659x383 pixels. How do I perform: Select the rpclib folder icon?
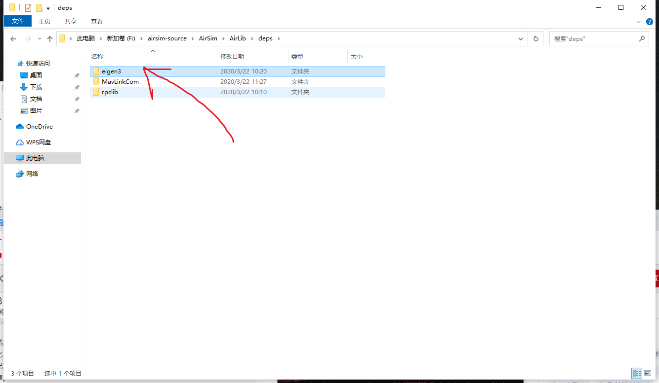pyautogui.click(x=96, y=92)
